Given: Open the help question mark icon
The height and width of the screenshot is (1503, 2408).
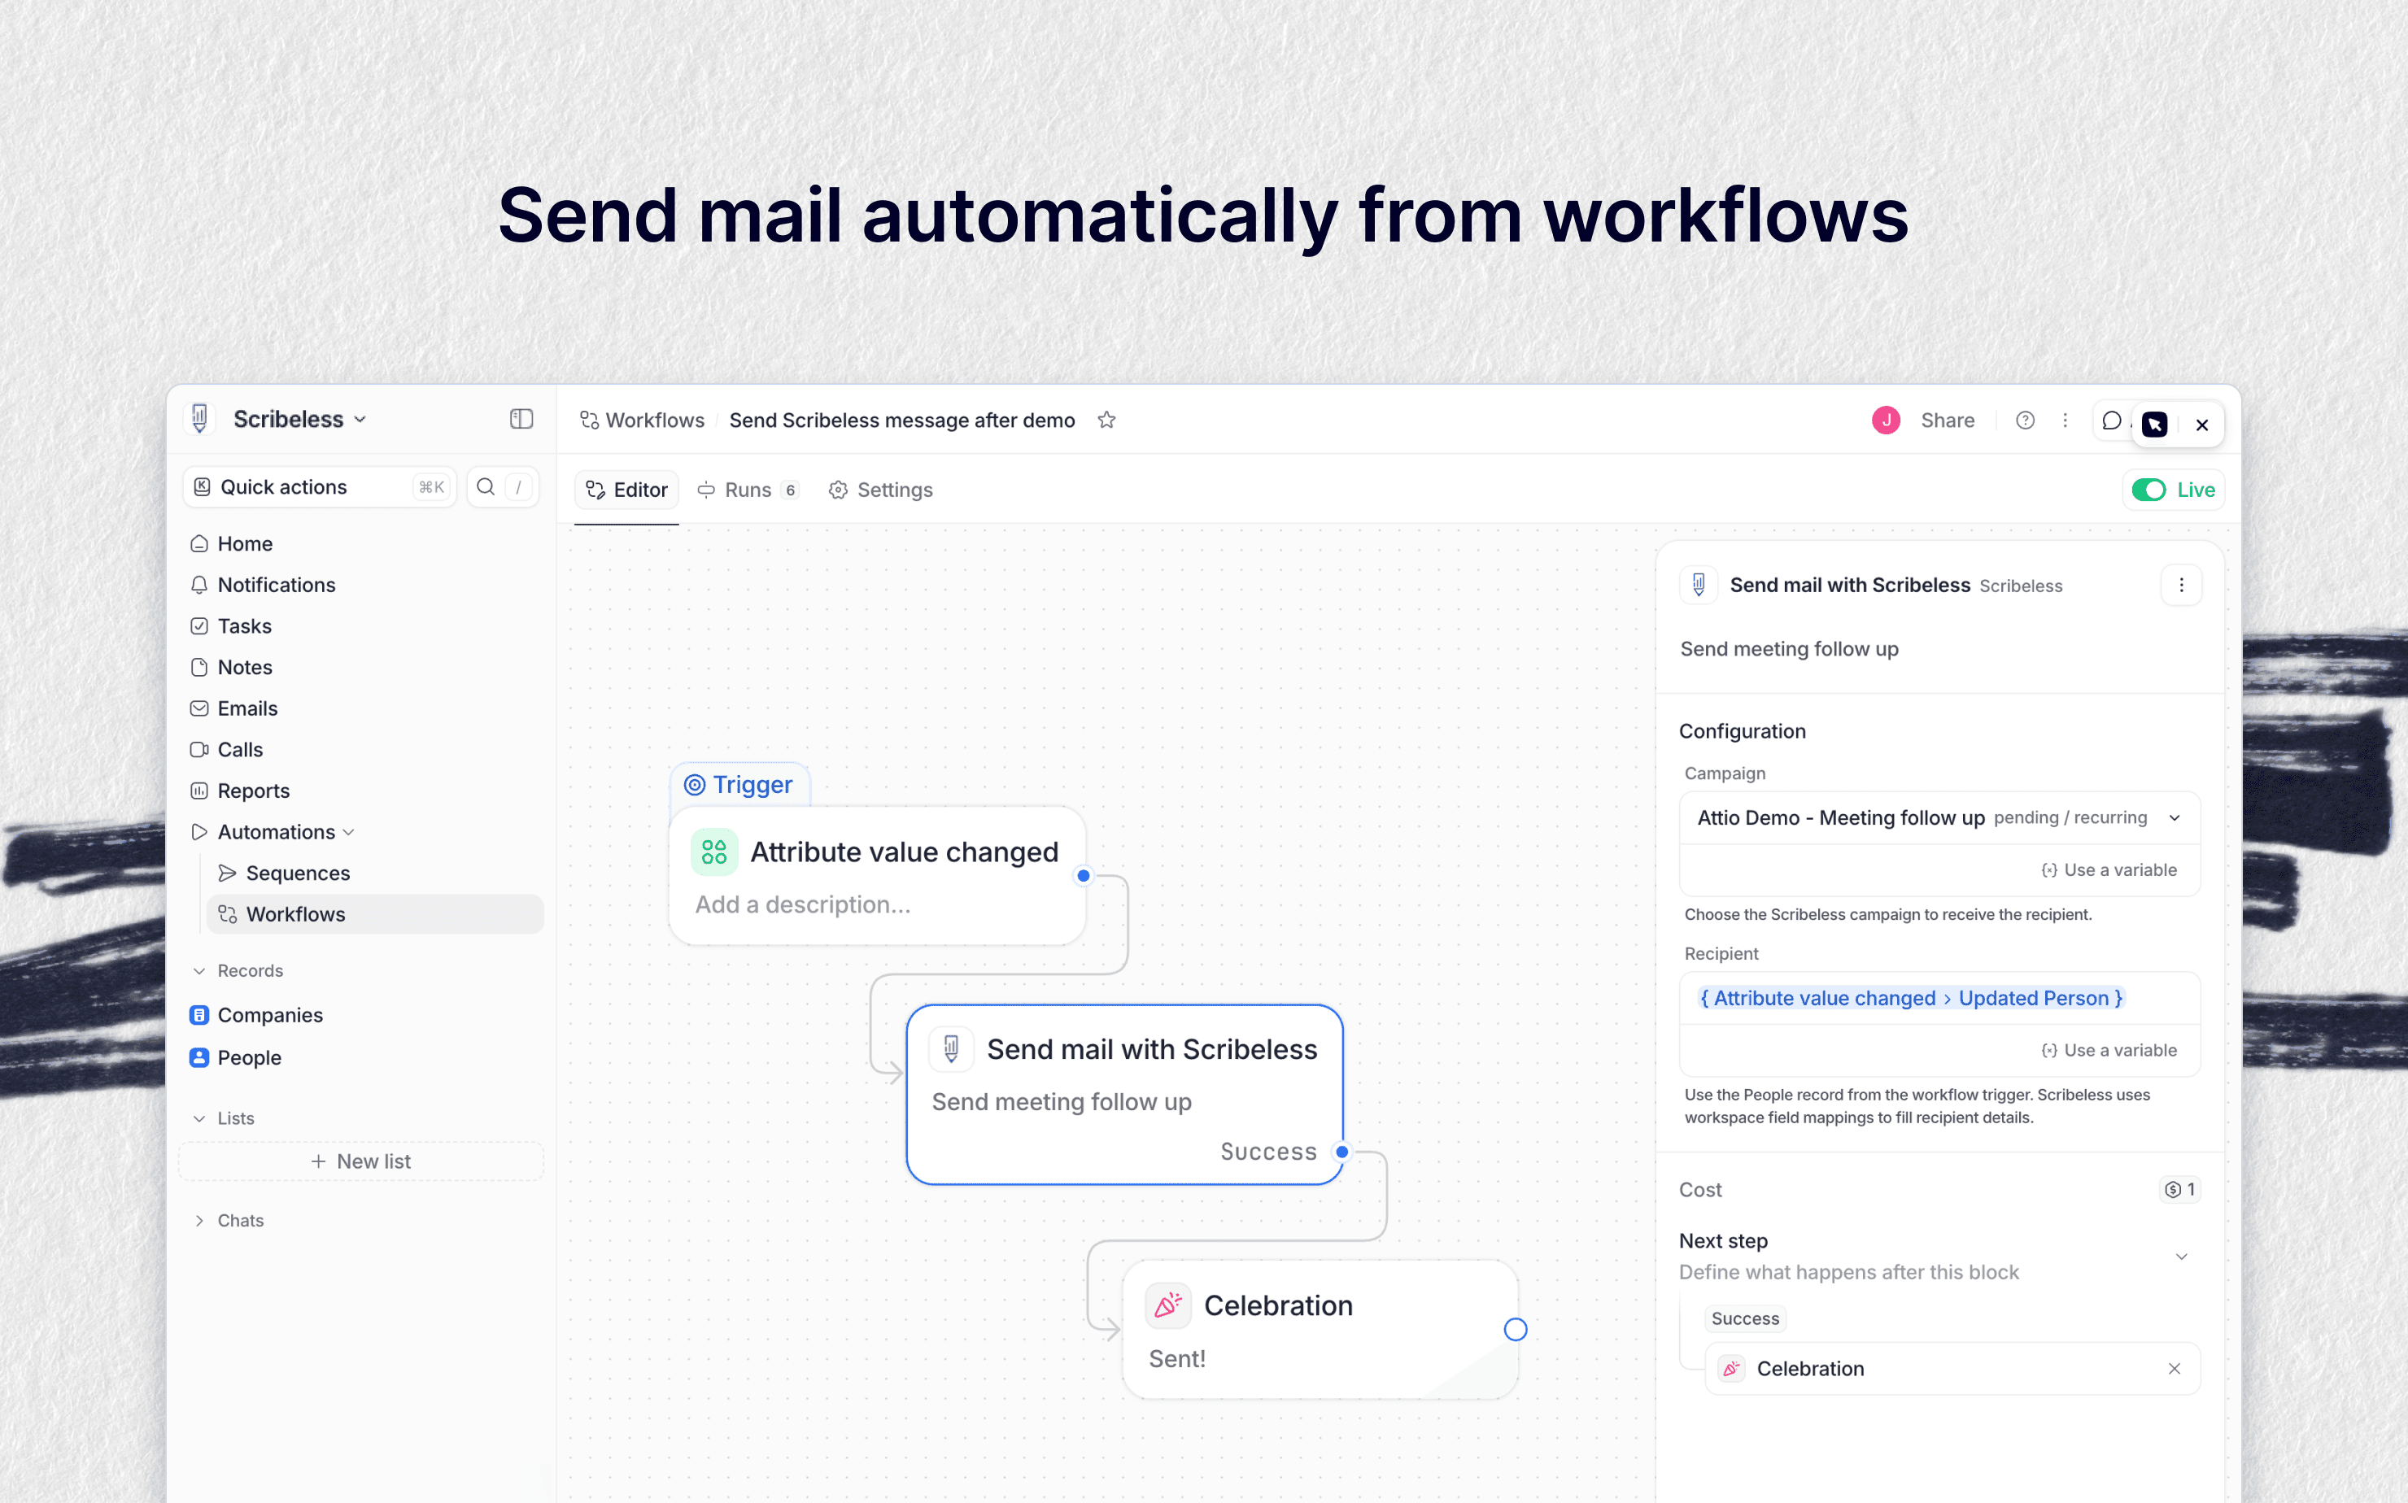Looking at the screenshot, I should click(x=2025, y=420).
